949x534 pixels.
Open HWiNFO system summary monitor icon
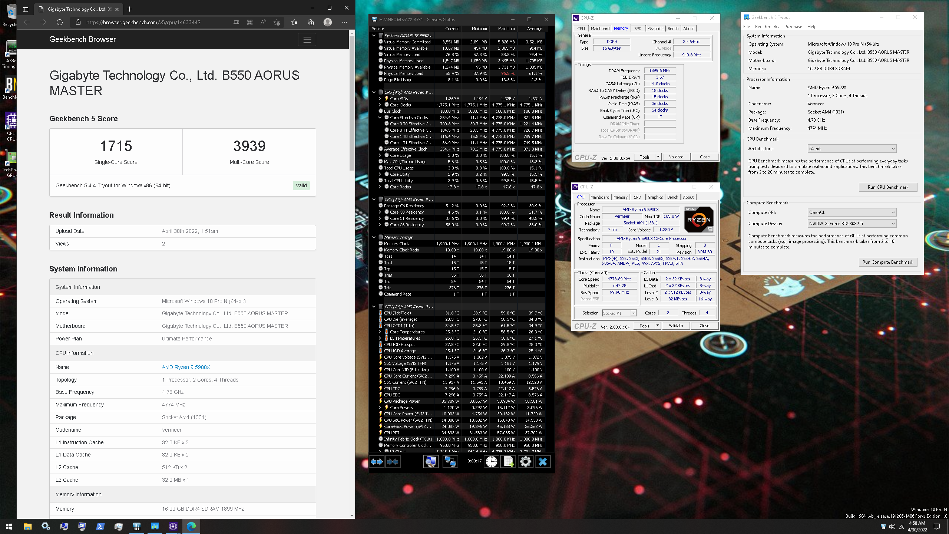pos(431,462)
